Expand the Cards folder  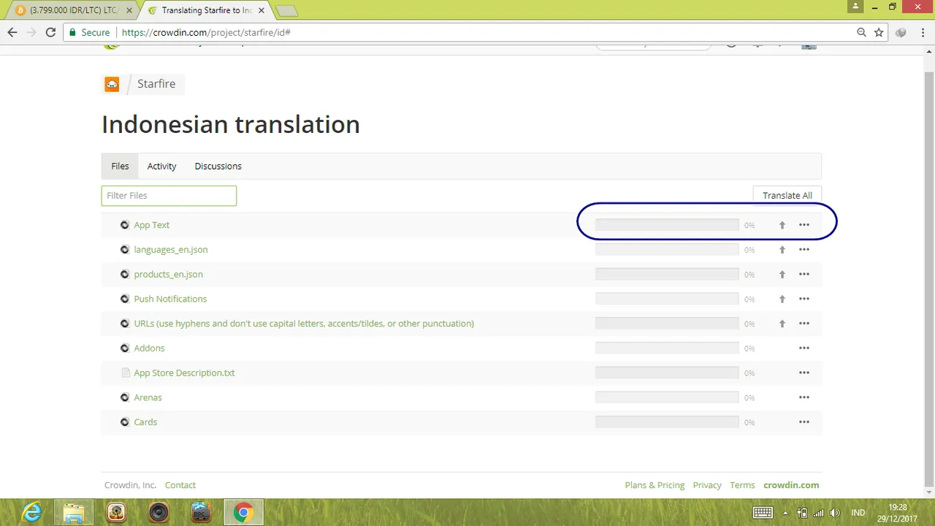point(125,422)
